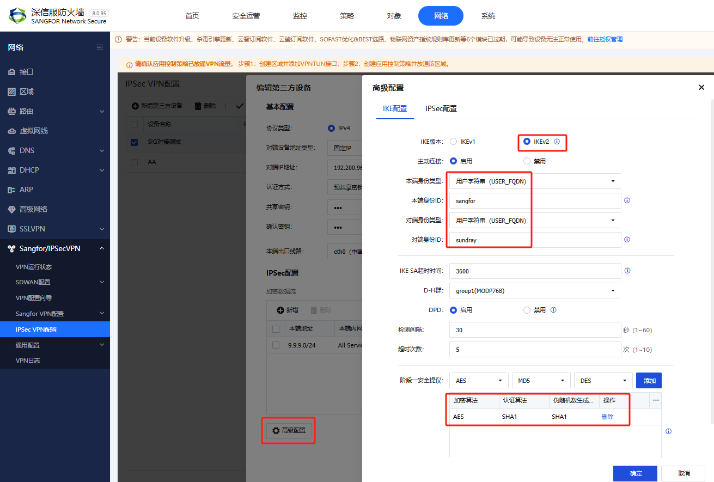Click the 对端身份ID input containing sundray
The width and height of the screenshot is (714, 482).
(x=535, y=240)
